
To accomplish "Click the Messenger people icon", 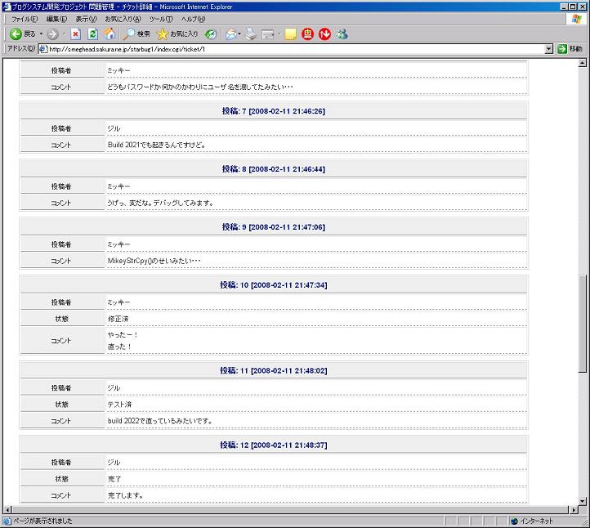I will 342,34.
